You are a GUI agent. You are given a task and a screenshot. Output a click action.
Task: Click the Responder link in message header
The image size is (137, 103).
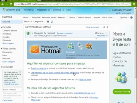coord(101,35)
